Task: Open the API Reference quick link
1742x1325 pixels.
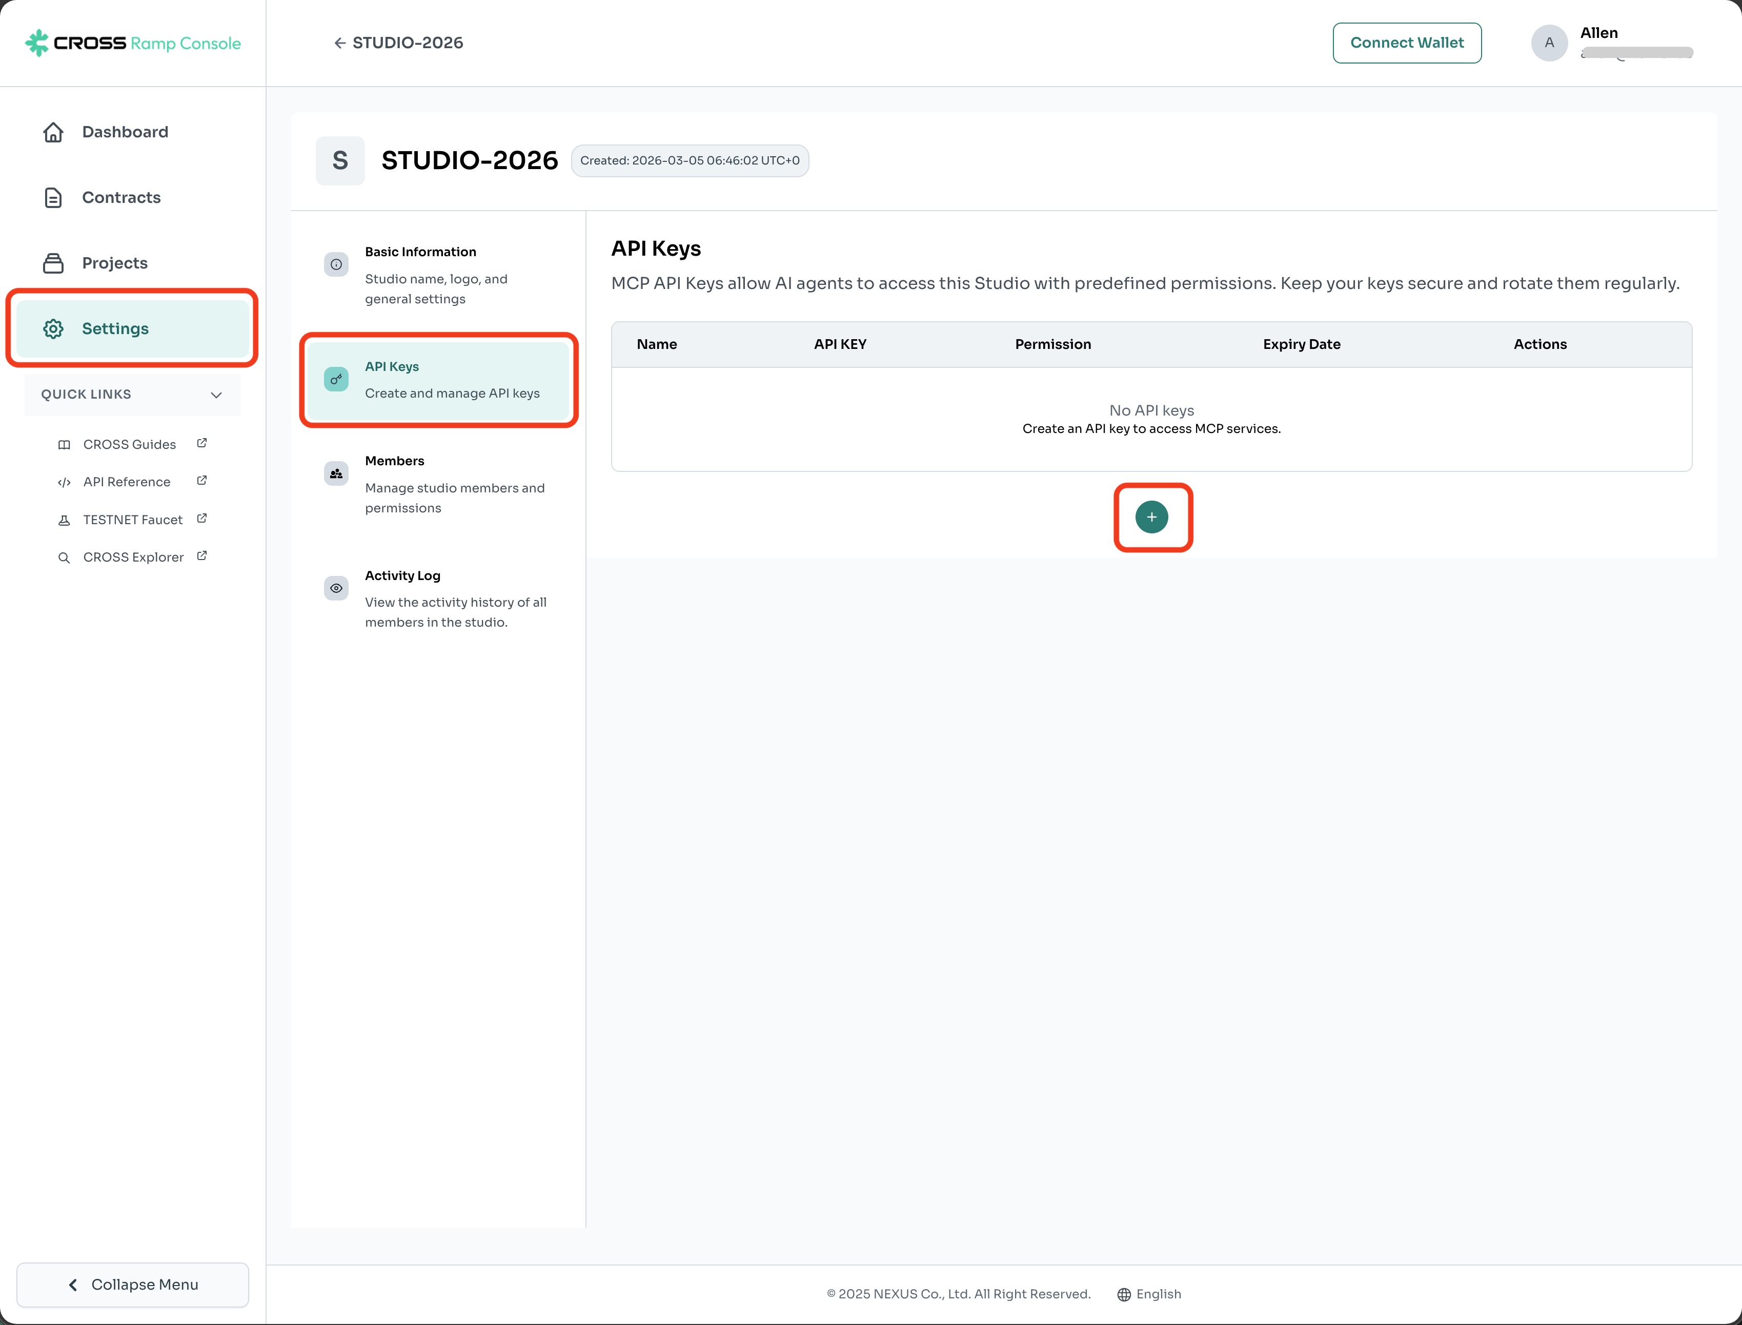Action: point(127,482)
